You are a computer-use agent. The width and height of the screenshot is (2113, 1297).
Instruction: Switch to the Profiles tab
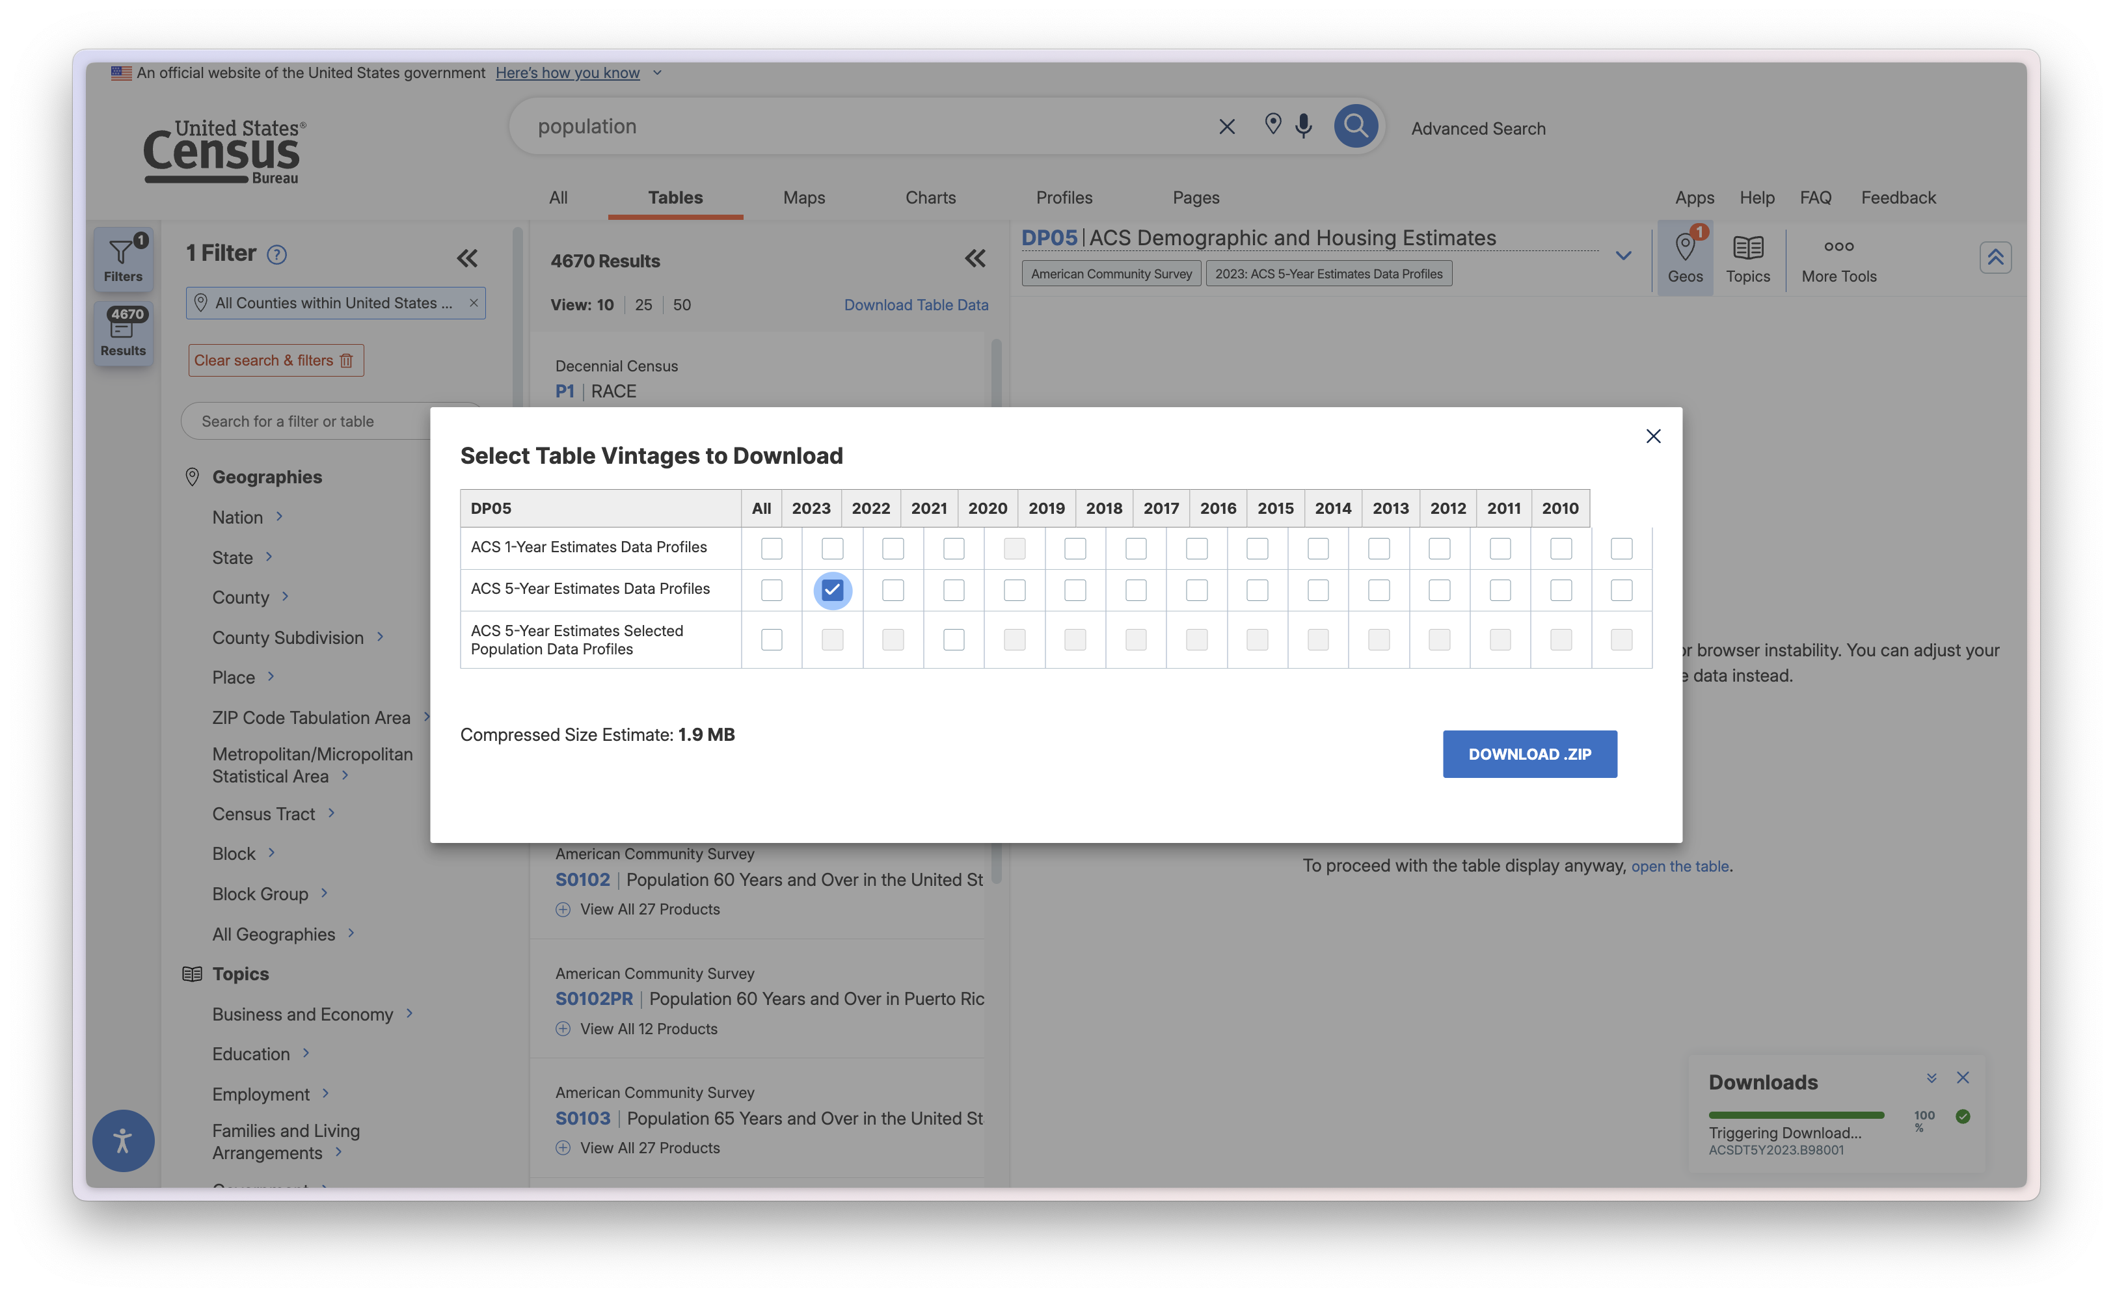coord(1064,197)
